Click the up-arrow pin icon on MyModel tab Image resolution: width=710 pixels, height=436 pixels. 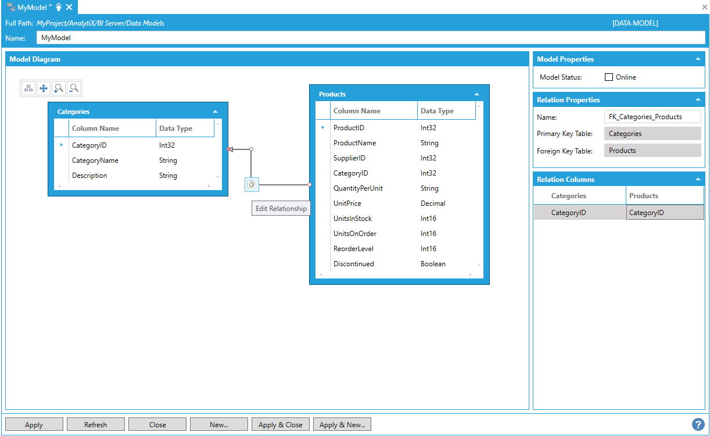[x=59, y=7]
